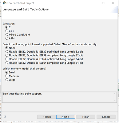Image resolution: width=119 pixels, height=123 pixels.
Task: Select Double IEEE64 compliant, 64-bit Long Long
Action: pos(7,63)
